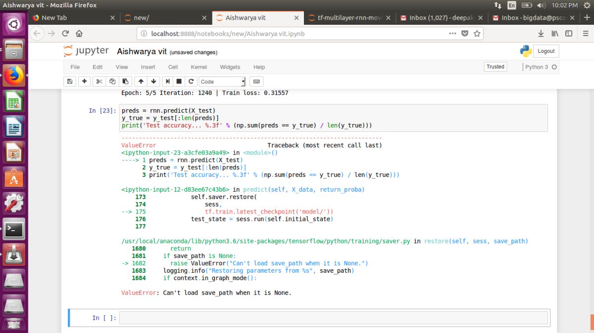Go forward in Firefox
This screenshot has height=333, width=594.
click(51, 34)
